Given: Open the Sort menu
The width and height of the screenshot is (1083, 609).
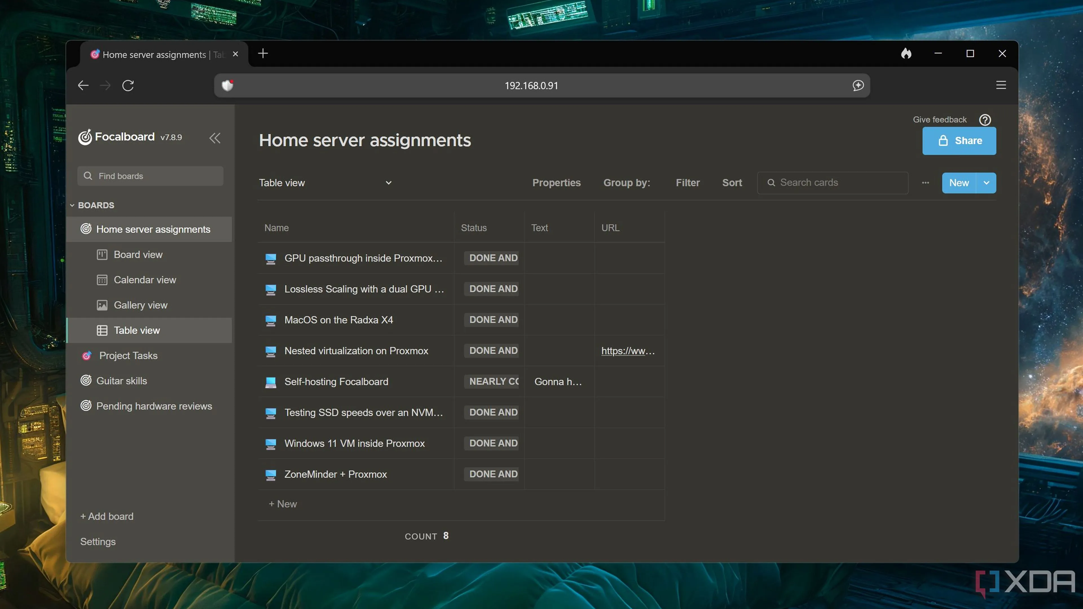Looking at the screenshot, I should click(732, 183).
